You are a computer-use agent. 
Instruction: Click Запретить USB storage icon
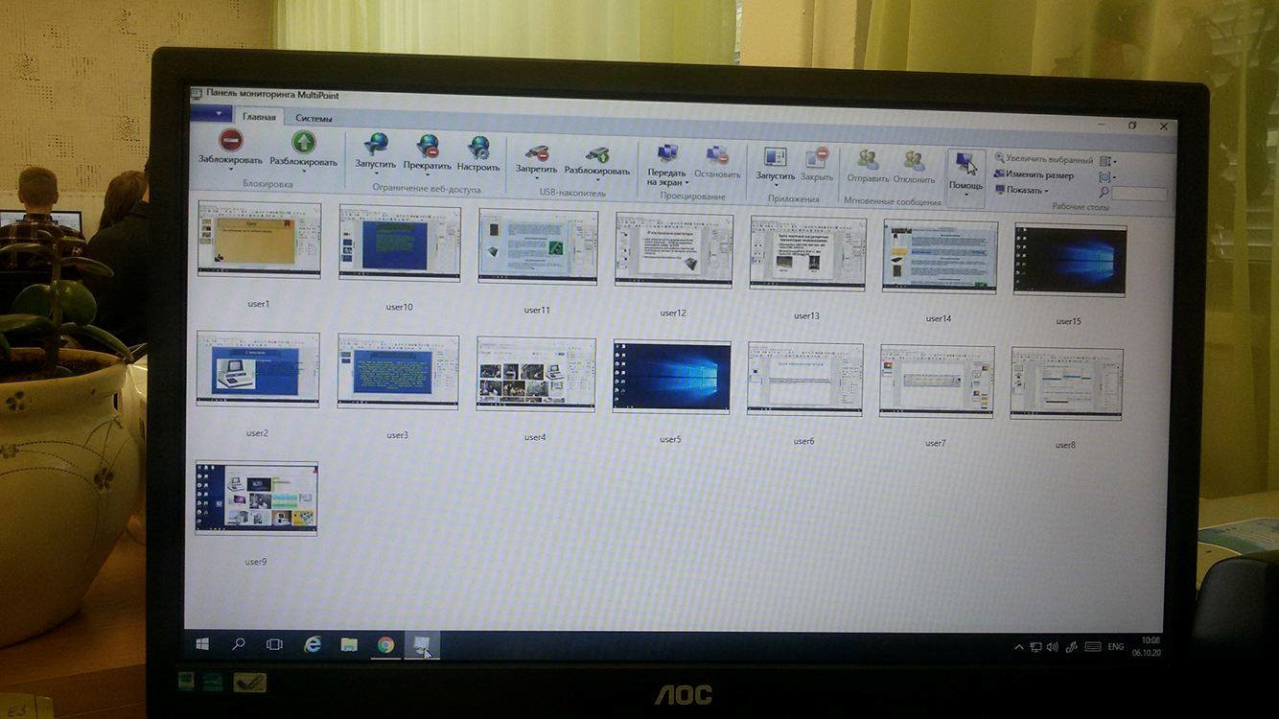click(536, 153)
